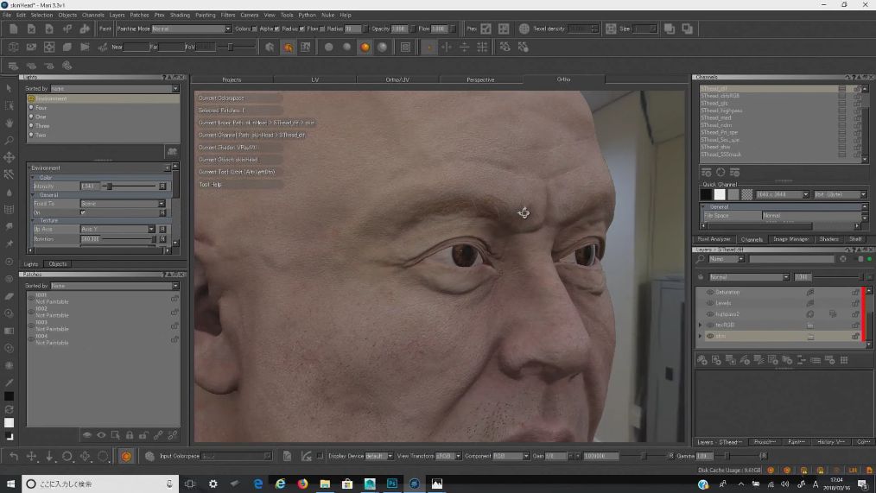Toggle visibility of the texRGB layer
876x493 pixels.
pos(710,325)
